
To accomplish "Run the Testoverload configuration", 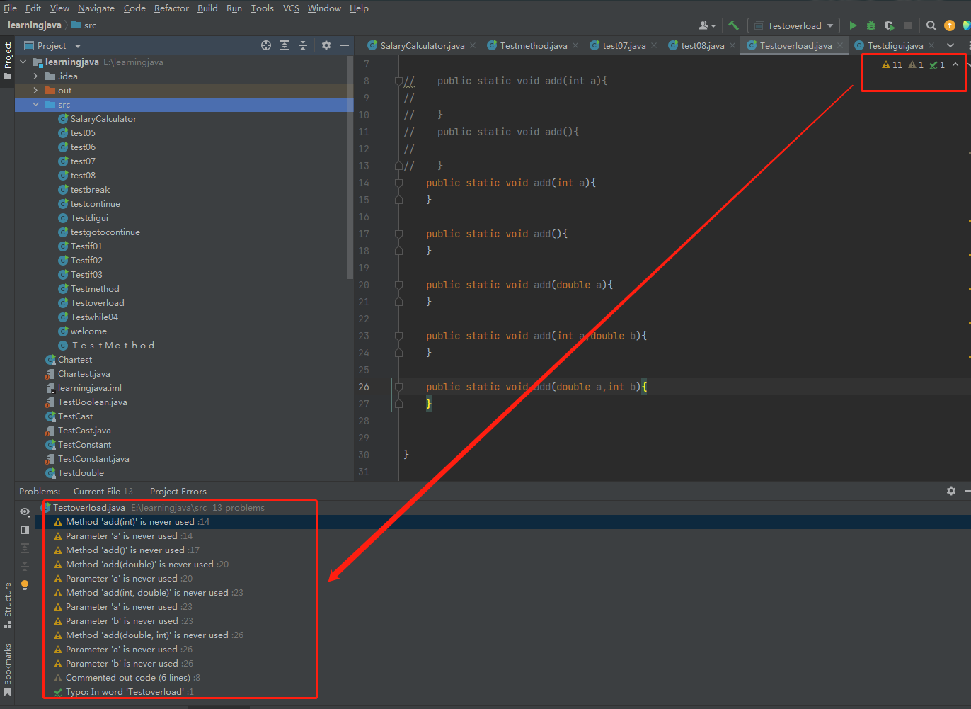I will [x=853, y=25].
